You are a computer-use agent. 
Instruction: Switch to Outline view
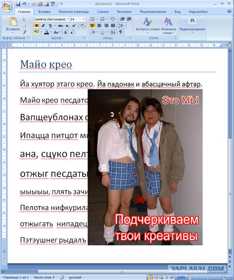(166, 277)
